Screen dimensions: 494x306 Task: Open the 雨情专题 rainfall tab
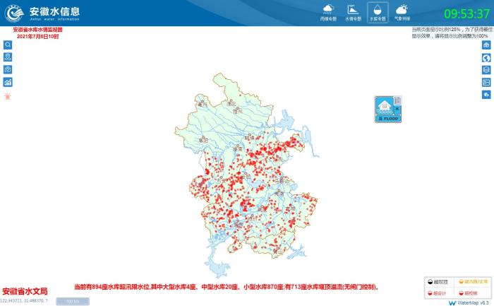328,12
